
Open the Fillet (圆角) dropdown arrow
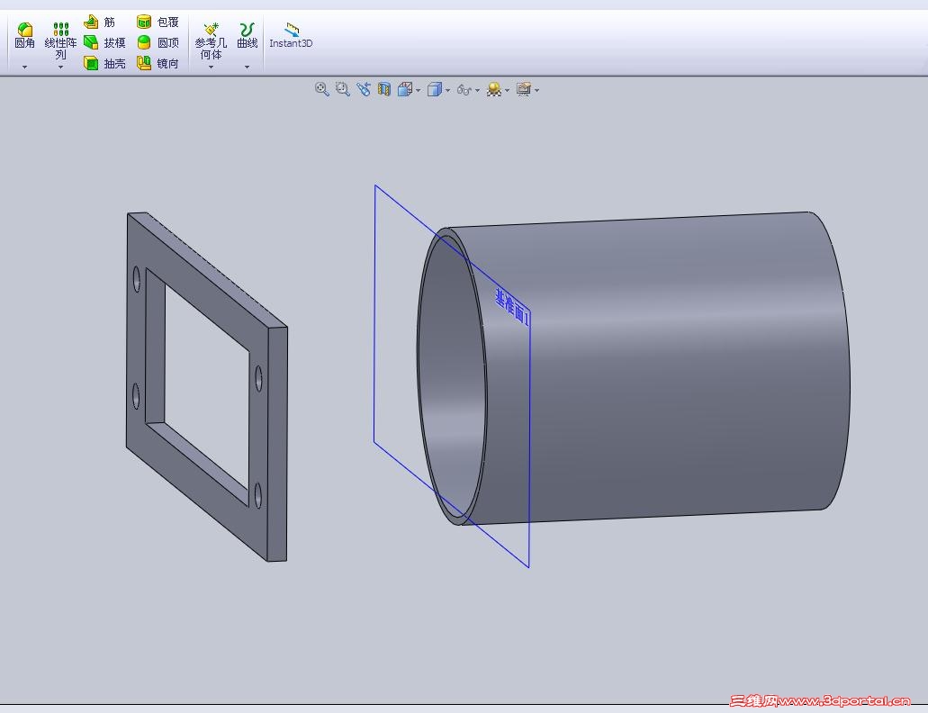click(x=24, y=67)
